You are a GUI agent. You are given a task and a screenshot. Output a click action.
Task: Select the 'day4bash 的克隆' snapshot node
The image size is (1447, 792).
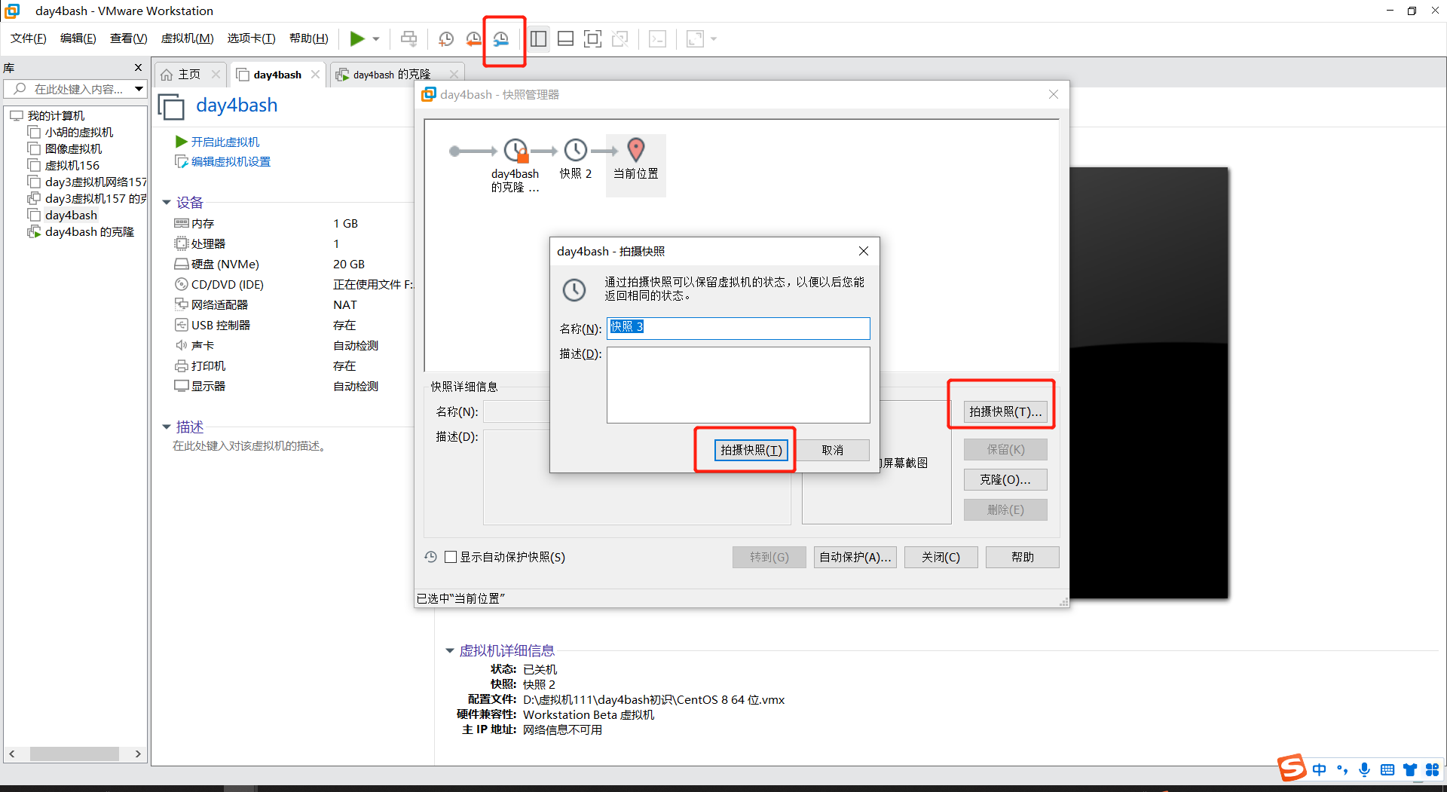[x=515, y=165]
